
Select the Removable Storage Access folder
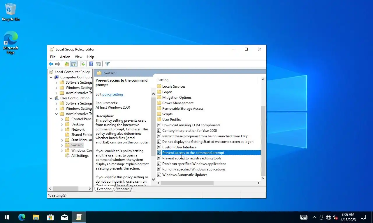pos(183,109)
